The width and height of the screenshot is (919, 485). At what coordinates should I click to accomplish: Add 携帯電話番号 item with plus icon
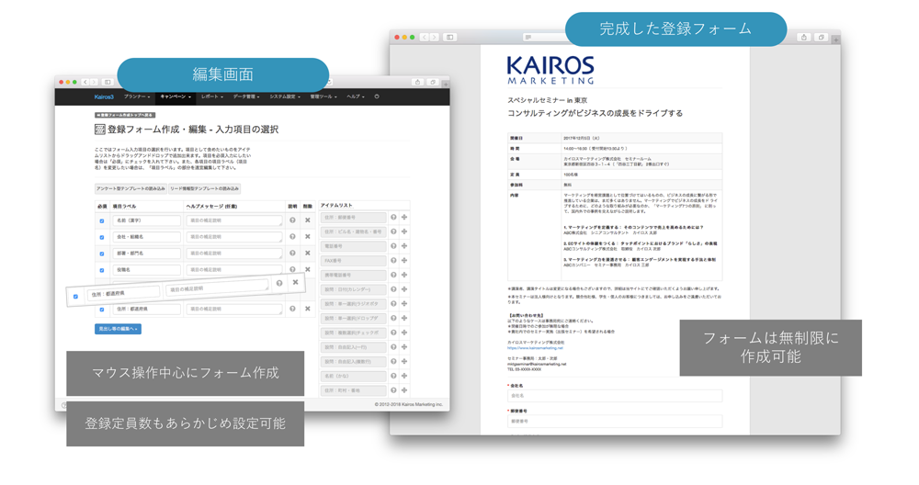(x=404, y=275)
